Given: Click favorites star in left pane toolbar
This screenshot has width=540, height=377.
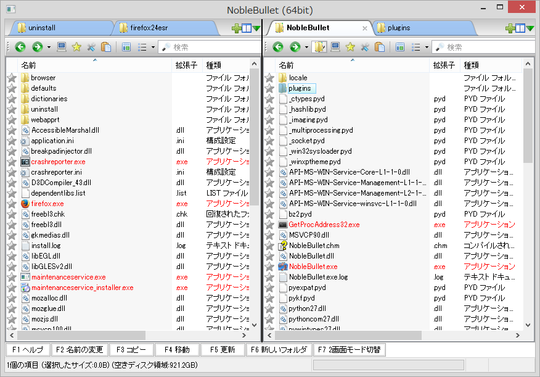Looking at the screenshot, I should [x=76, y=47].
